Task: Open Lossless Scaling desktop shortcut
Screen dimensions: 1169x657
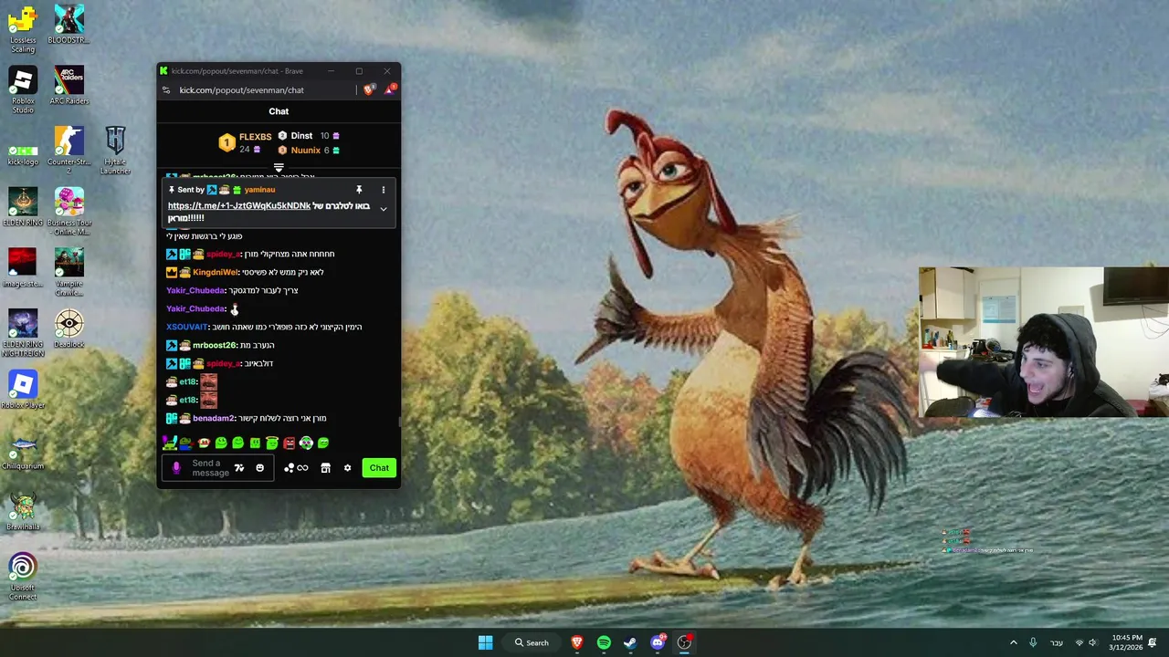Action: pos(23,29)
